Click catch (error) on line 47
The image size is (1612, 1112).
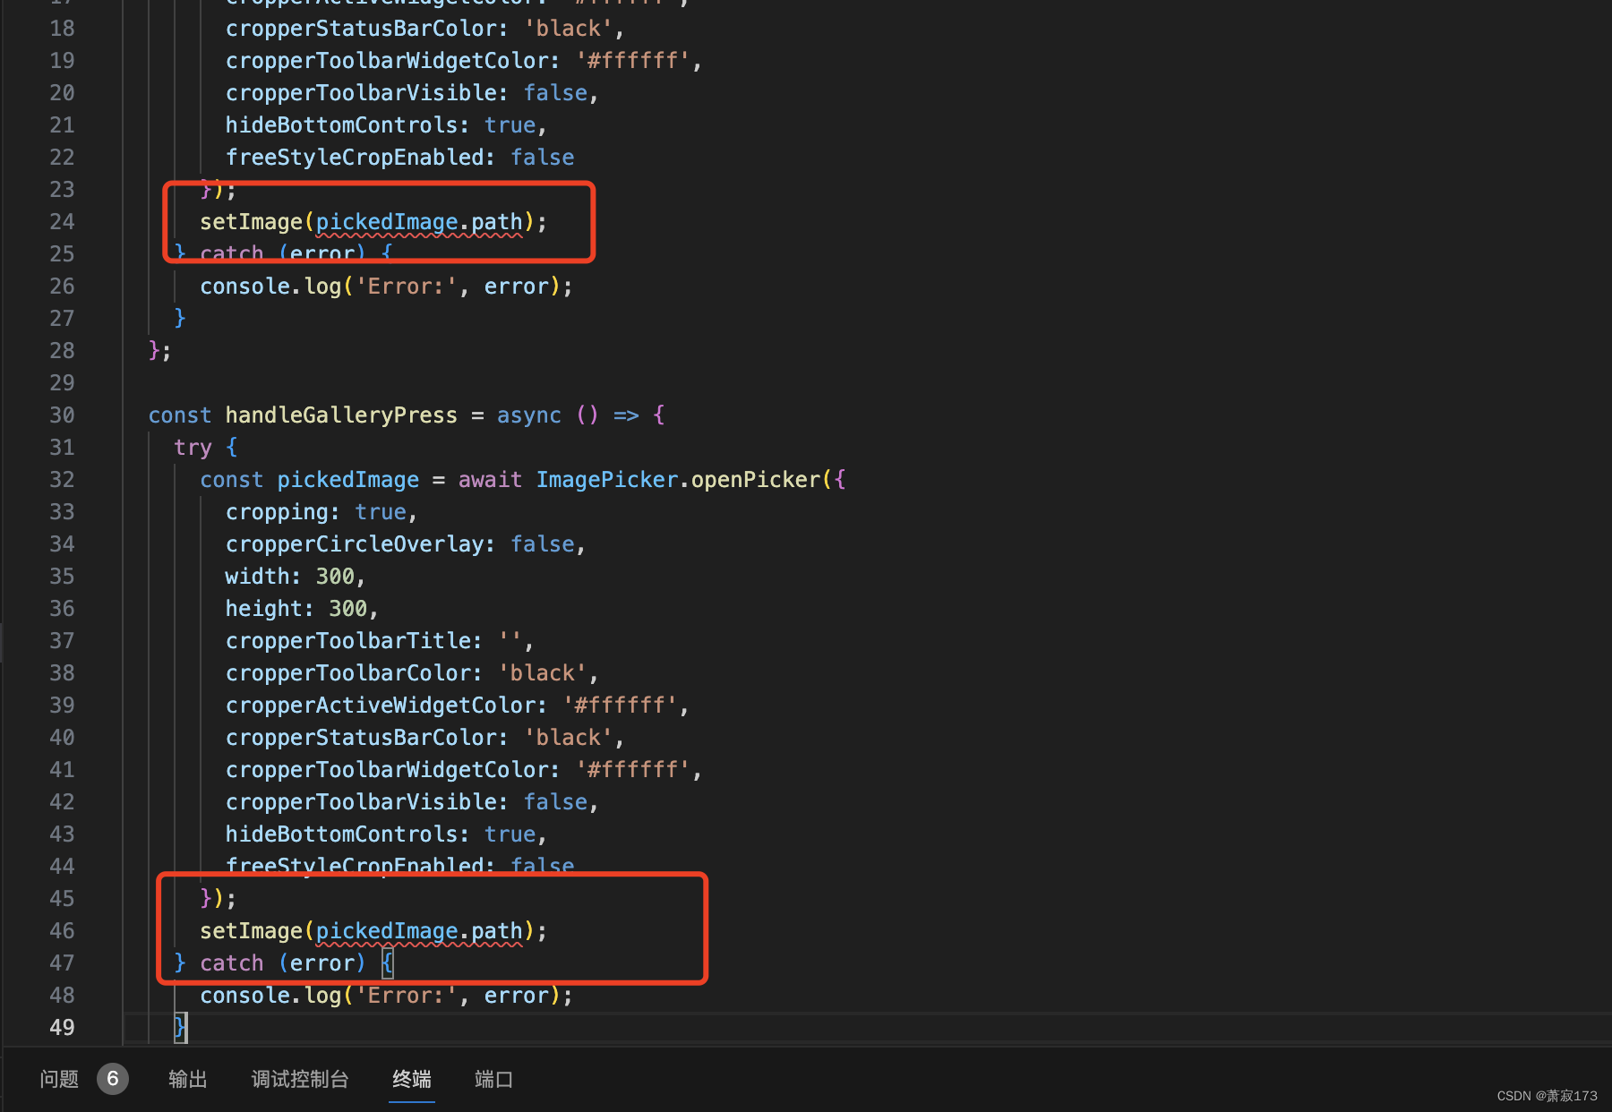[283, 963]
